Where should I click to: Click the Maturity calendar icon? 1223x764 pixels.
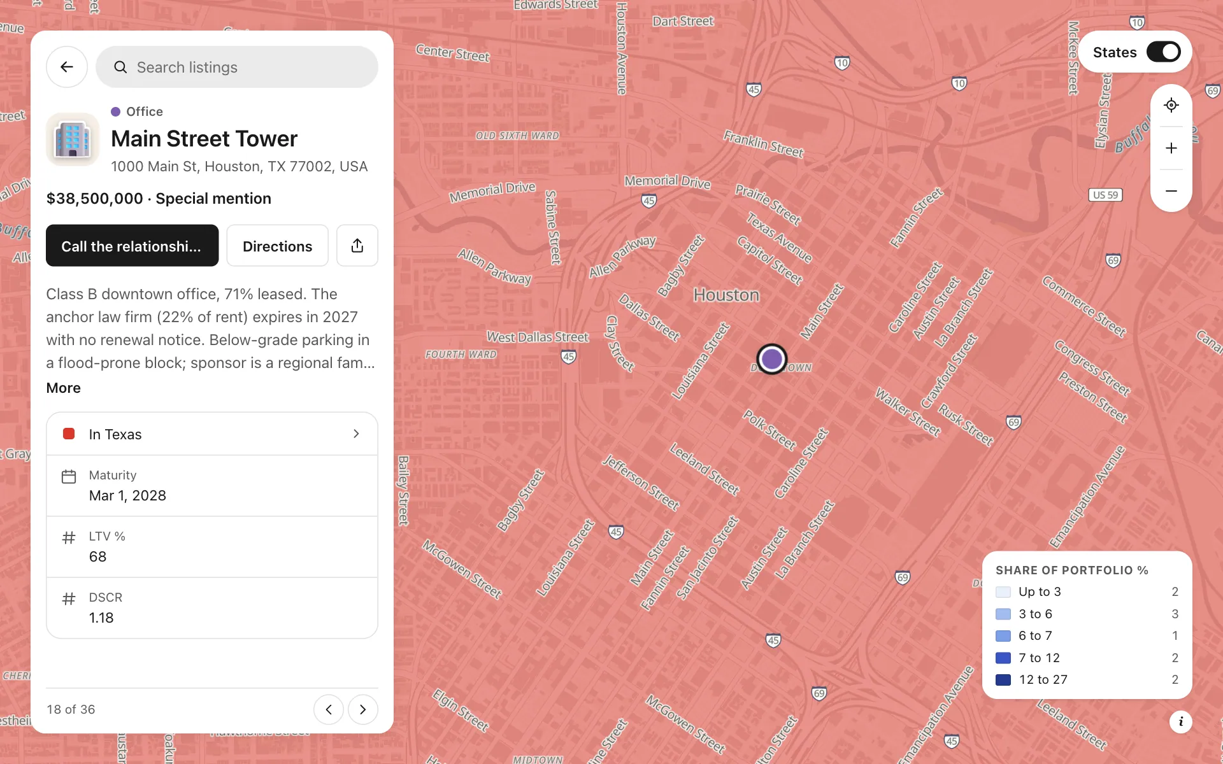coord(69,476)
